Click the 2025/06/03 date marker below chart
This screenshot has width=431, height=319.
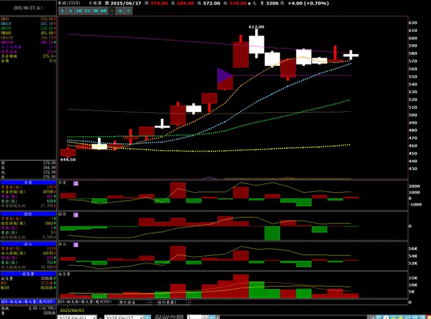tap(72, 310)
